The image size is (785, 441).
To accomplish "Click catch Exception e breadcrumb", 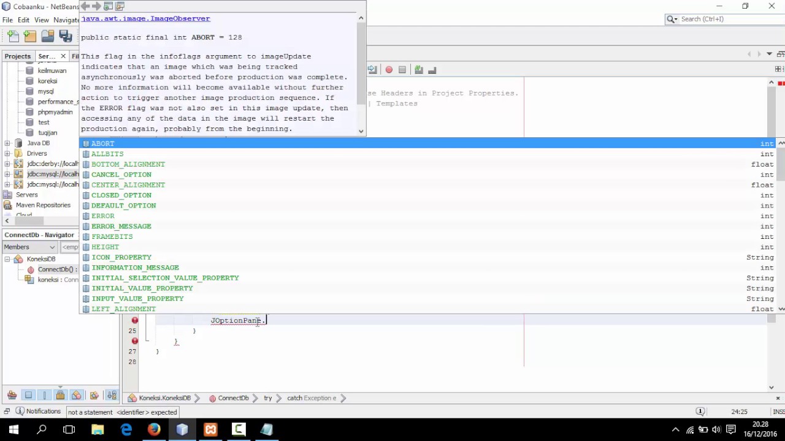I will 312,398.
